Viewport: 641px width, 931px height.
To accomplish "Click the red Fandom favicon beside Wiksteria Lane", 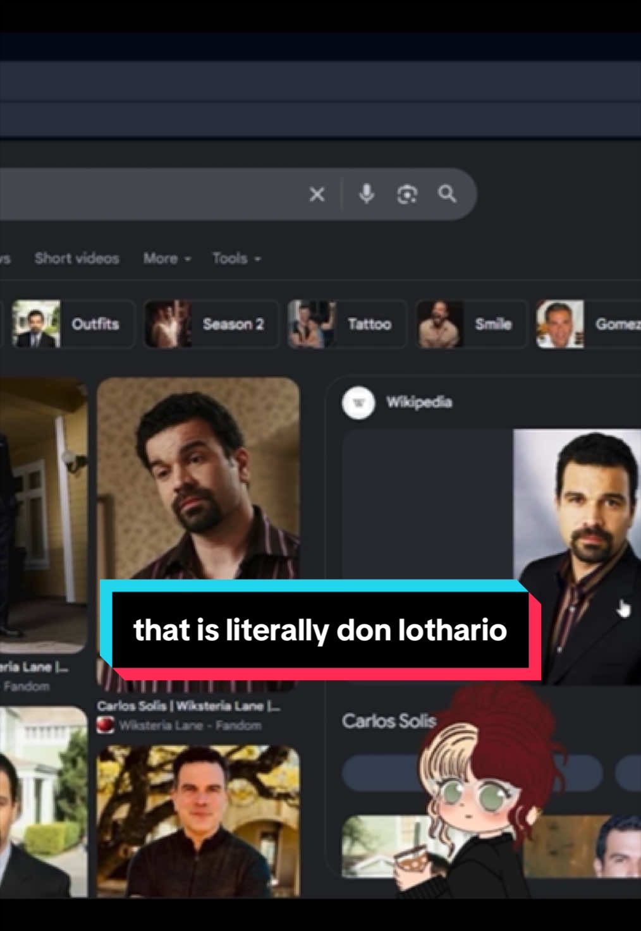I will 106,725.
